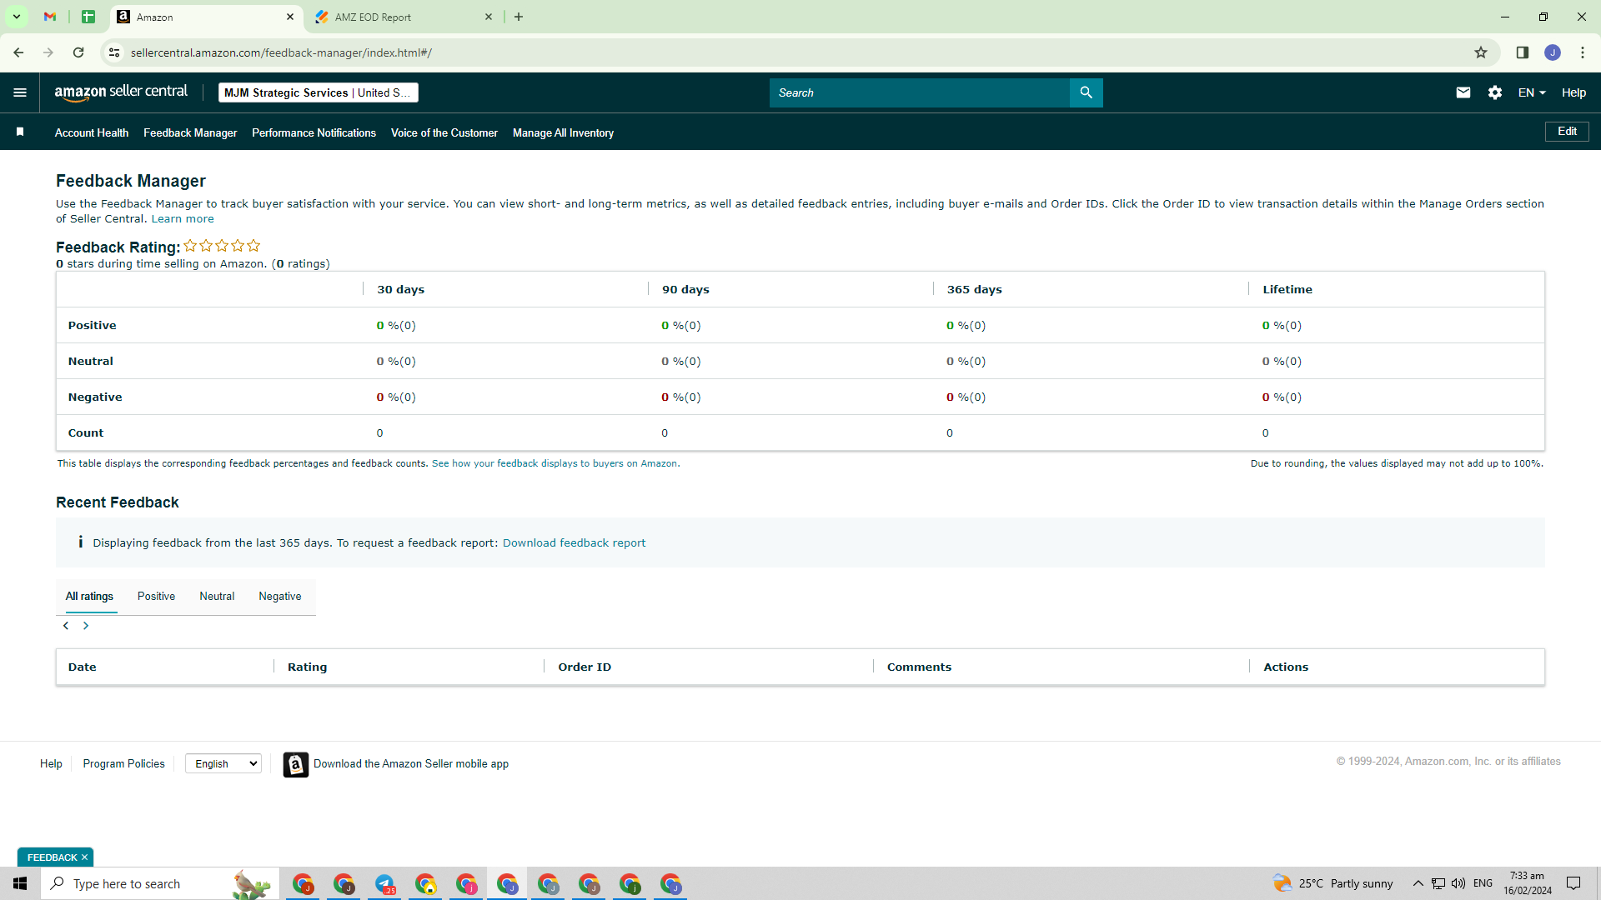
Task: Open Chrome three-dot menu
Action: click(1583, 52)
